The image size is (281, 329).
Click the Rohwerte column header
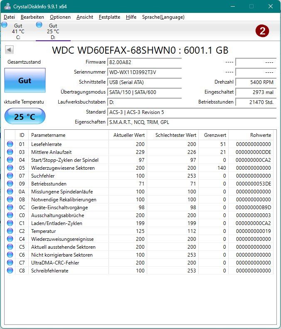251,135
